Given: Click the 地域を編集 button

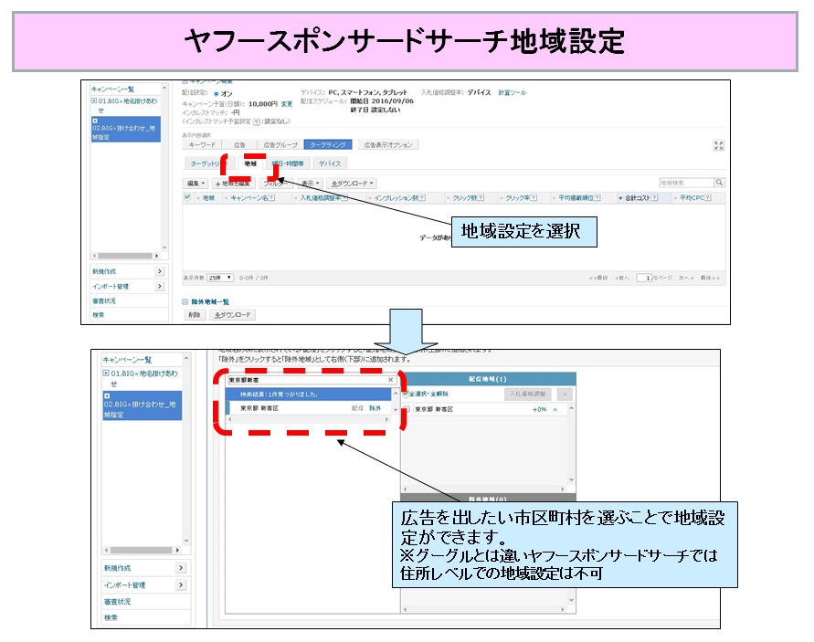Looking at the screenshot, I should 233,184.
